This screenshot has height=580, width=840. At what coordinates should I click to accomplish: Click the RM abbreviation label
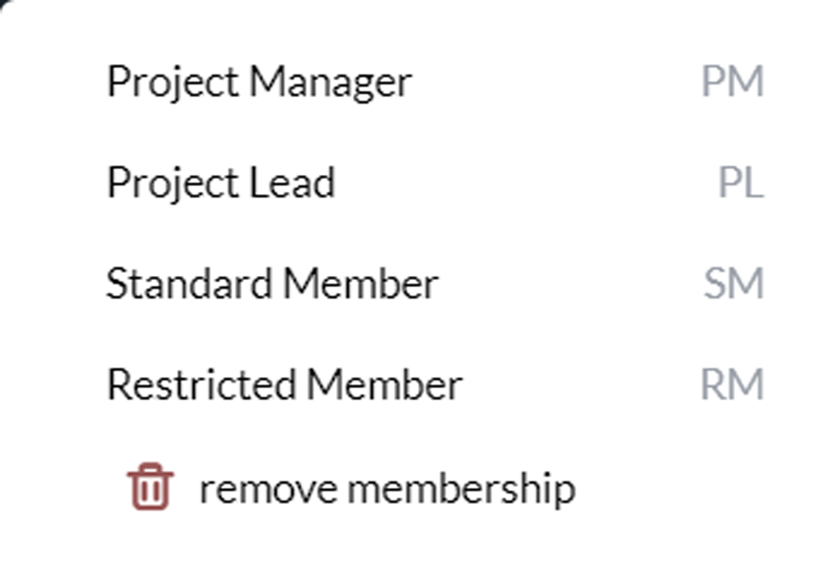point(732,384)
